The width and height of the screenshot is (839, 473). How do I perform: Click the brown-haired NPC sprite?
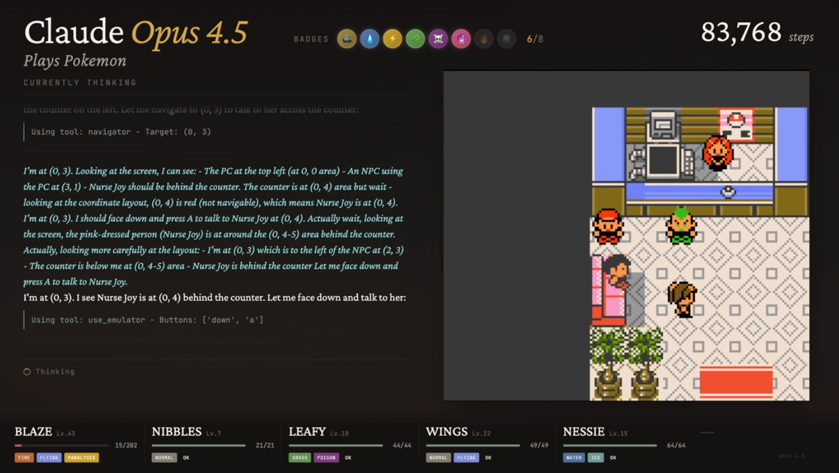pos(683,299)
